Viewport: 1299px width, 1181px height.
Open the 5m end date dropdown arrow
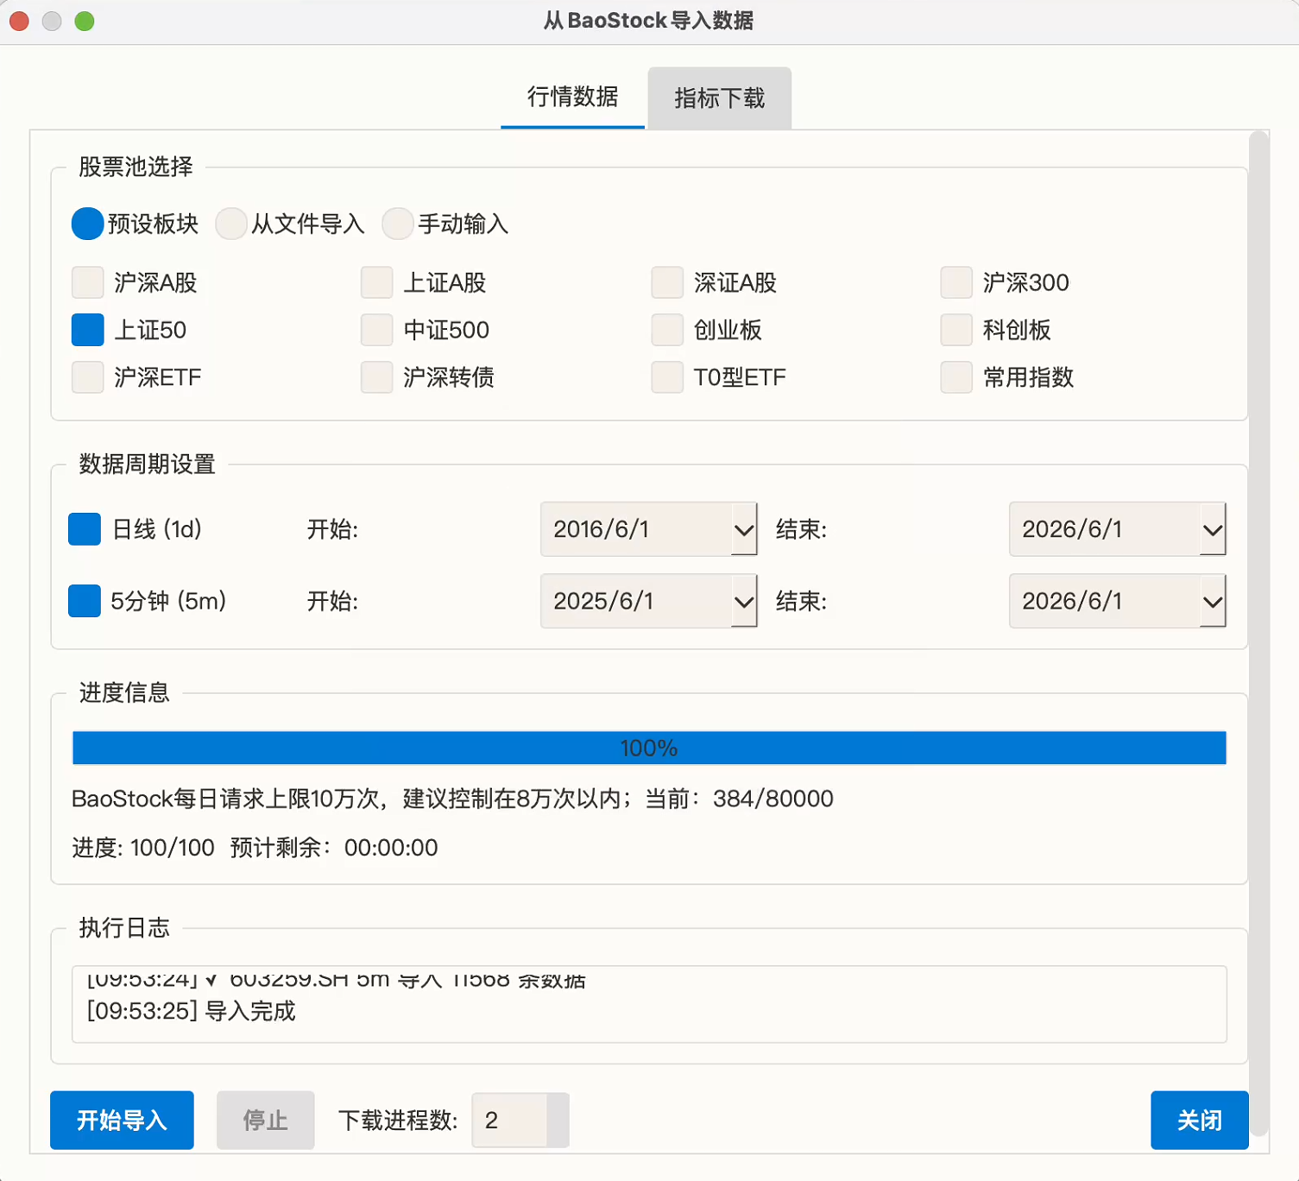1212,601
